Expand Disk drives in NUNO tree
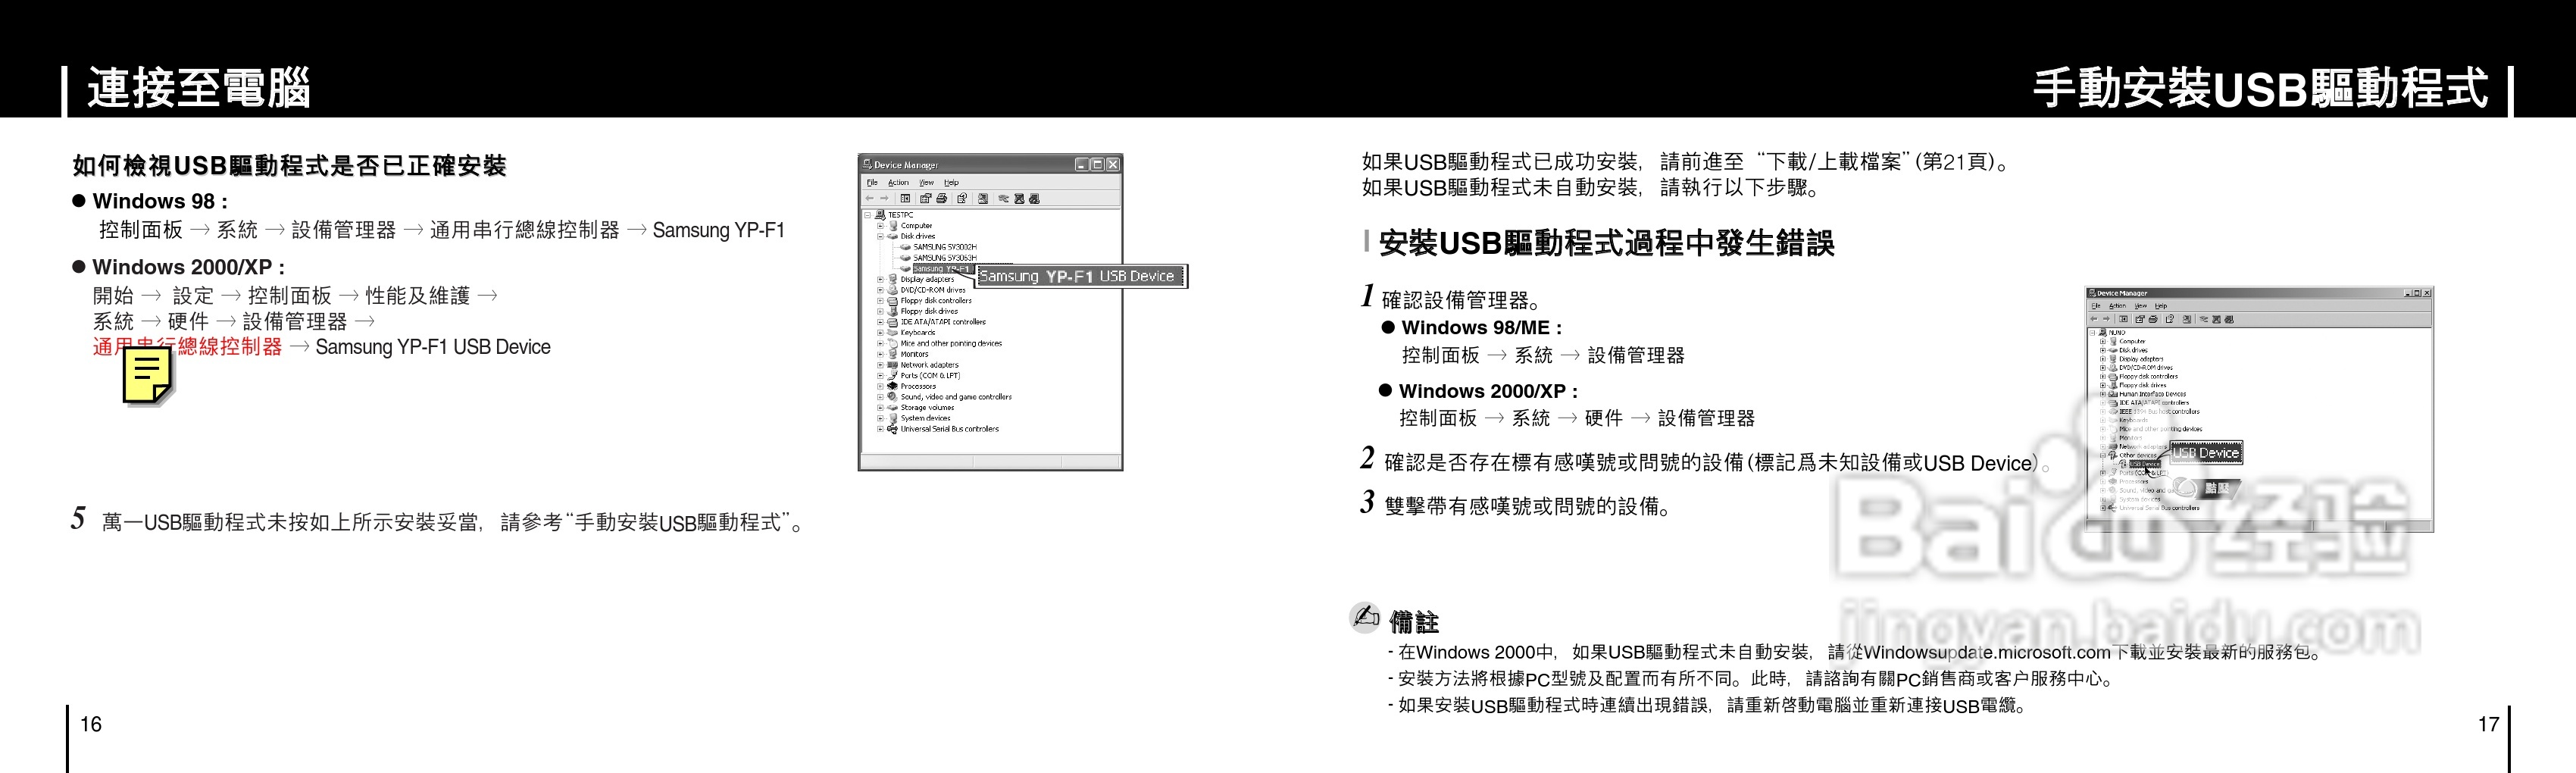This screenshot has width=2576, height=773. (x=2103, y=350)
